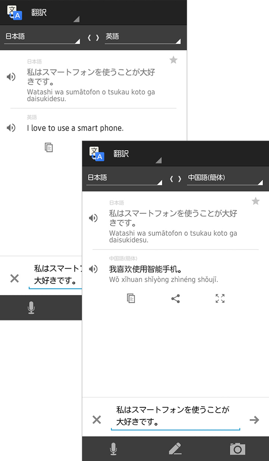Screen dimensions: 269x461
Task: Copy the English translation text
Action: pos(49,147)
